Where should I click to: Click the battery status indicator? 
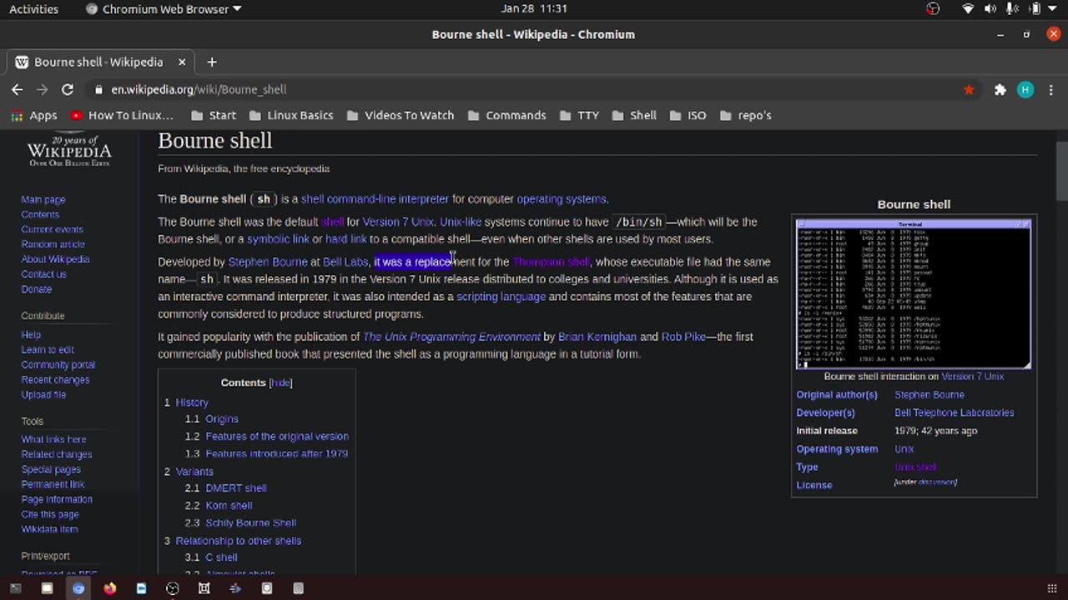click(1035, 9)
